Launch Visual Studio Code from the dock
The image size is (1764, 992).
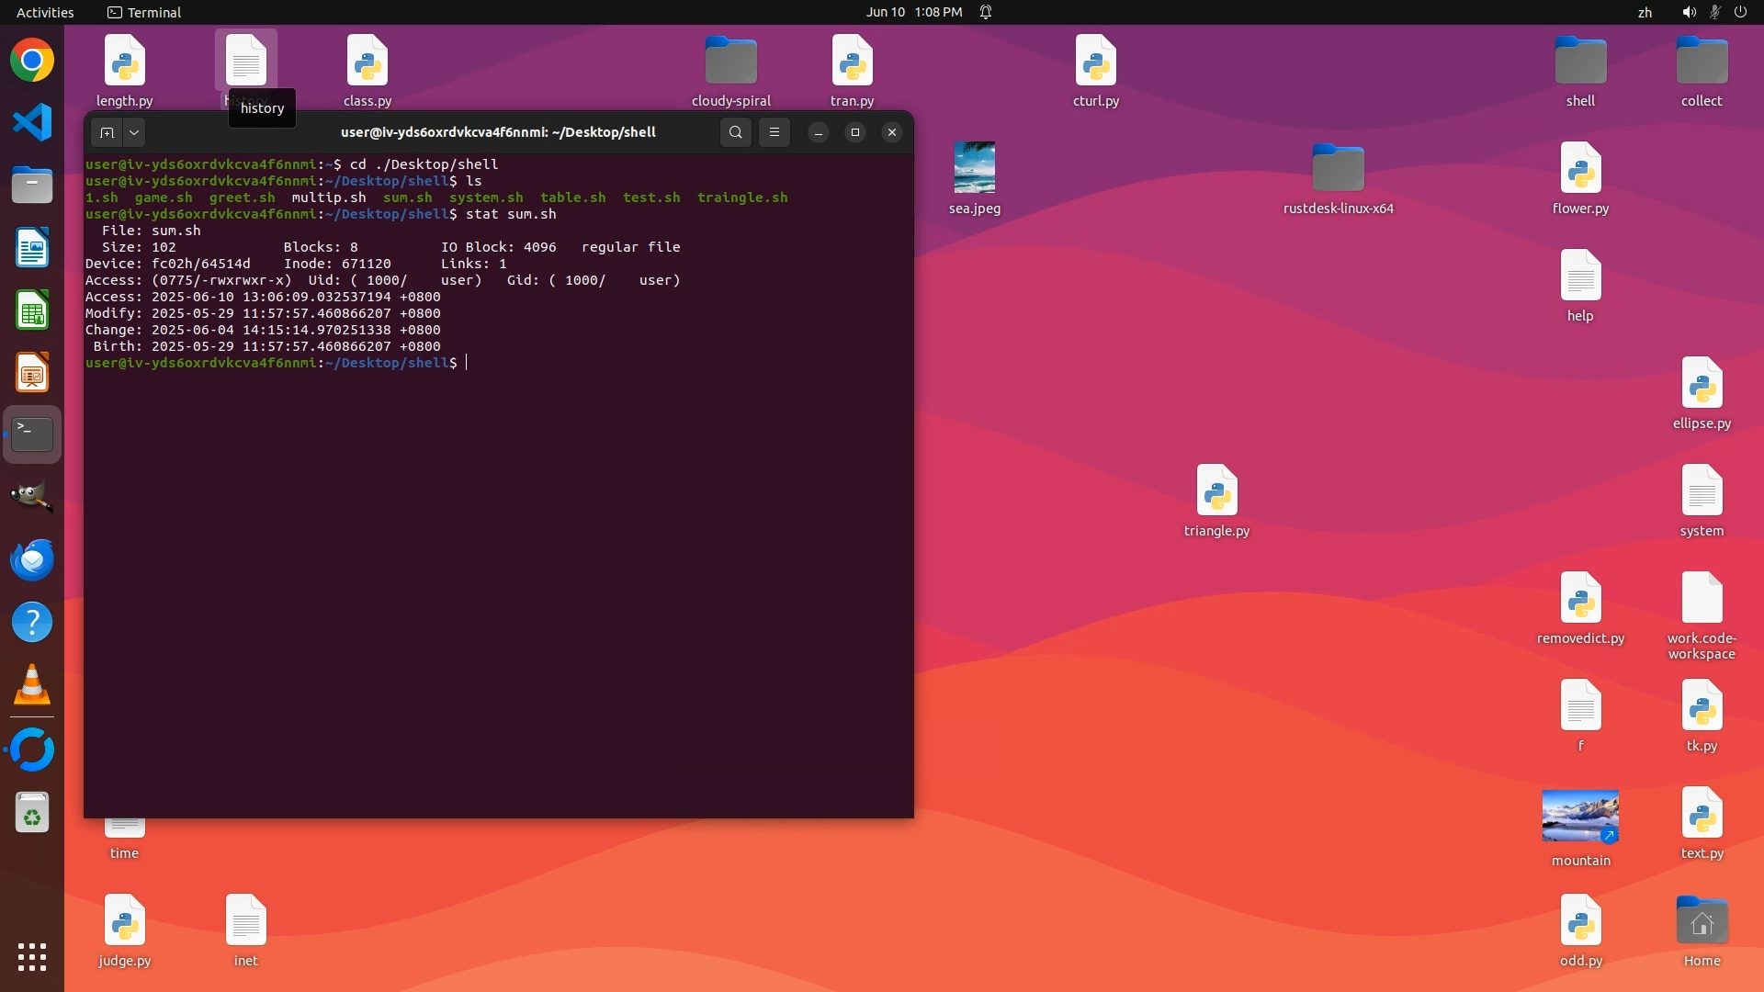point(32,122)
